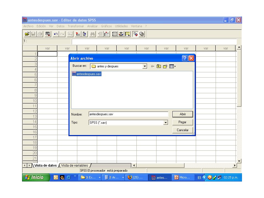Viewport: 264px width, 198px height.
Task: Click the Insert Variable toolbar icon
Action: (x=107, y=34)
